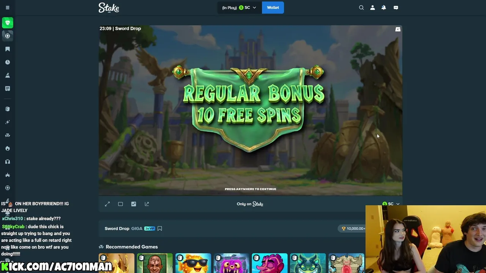Open the first golden recommended game thumbnail
Screen dimensions: 486x273
117,263
